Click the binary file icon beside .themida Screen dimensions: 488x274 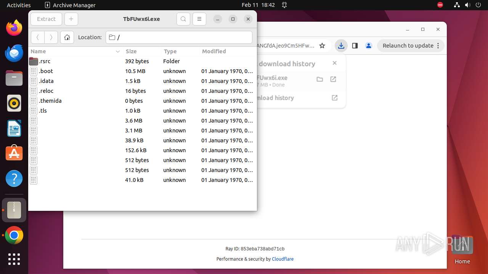(x=34, y=101)
